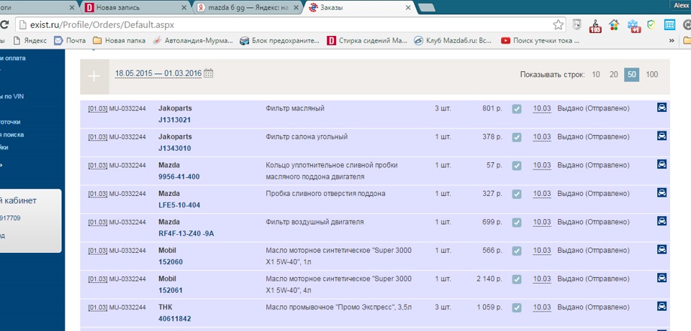Open part number J1313021

174,120
